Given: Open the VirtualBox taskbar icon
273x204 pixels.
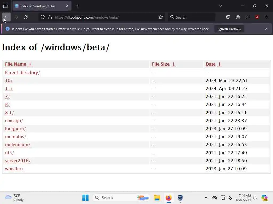Looking at the screenshot, I should 180,198.
